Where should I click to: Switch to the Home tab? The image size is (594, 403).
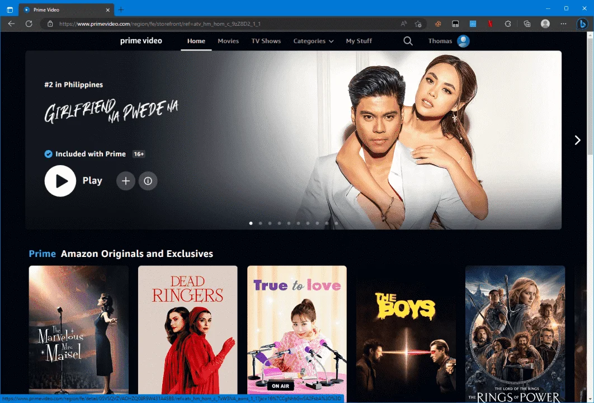(x=196, y=41)
